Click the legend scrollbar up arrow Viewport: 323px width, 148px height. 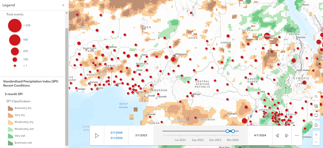coord(67,12)
